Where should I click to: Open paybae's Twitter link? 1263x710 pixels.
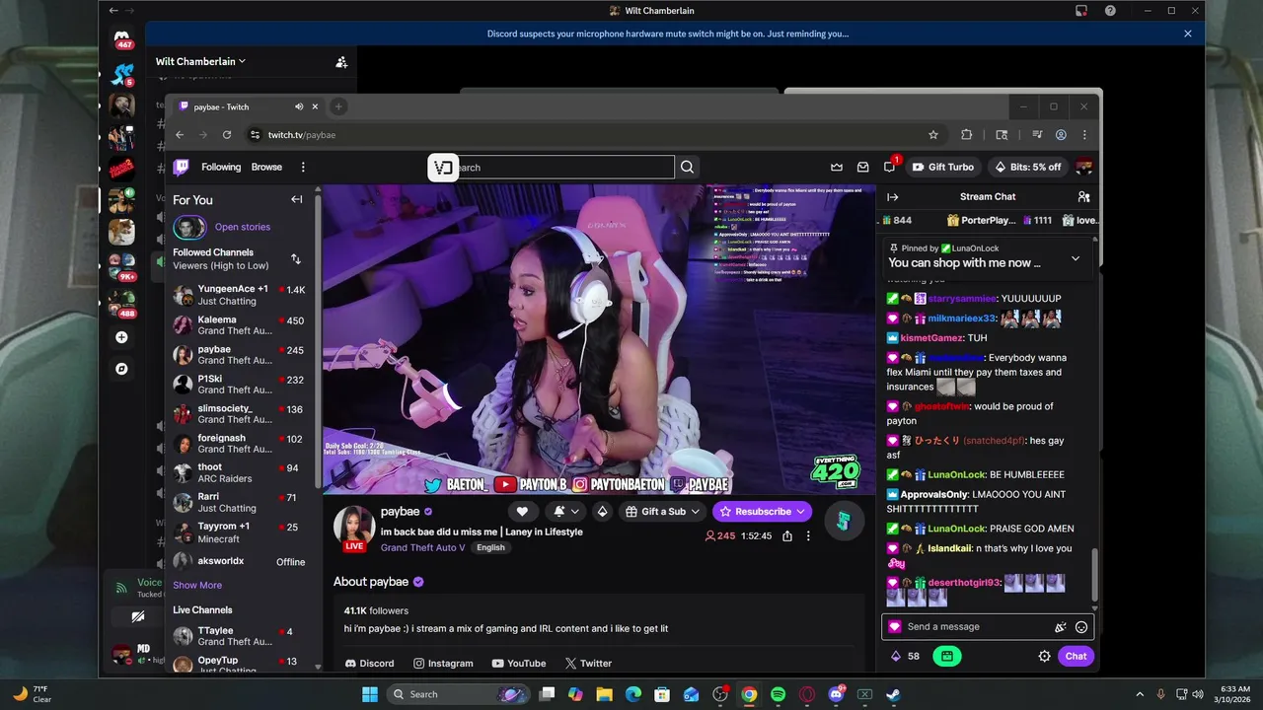(x=588, y=664)
